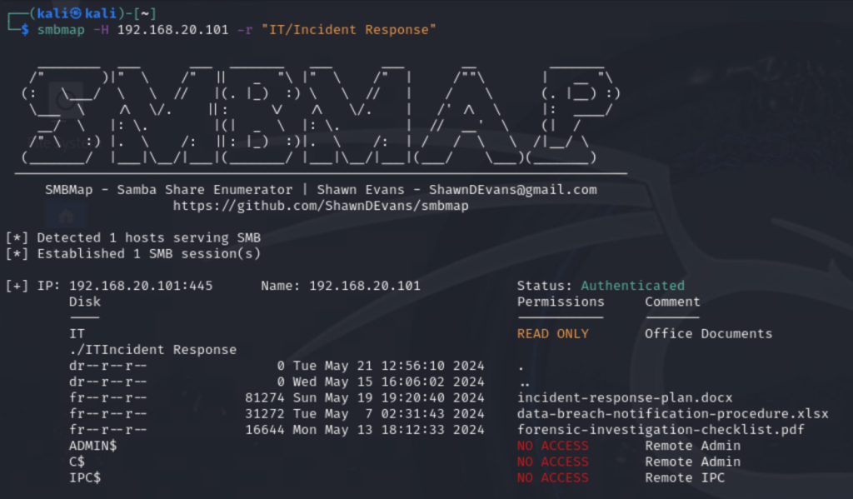Click the Comment column header
Screen dimensions: 853x499
(672, 302)
